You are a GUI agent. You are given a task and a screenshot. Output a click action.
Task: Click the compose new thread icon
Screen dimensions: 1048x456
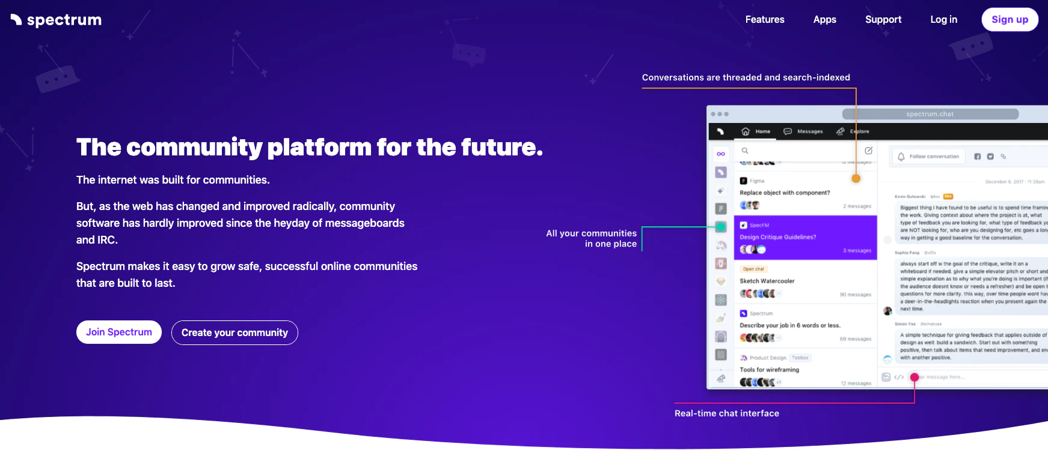868,151
